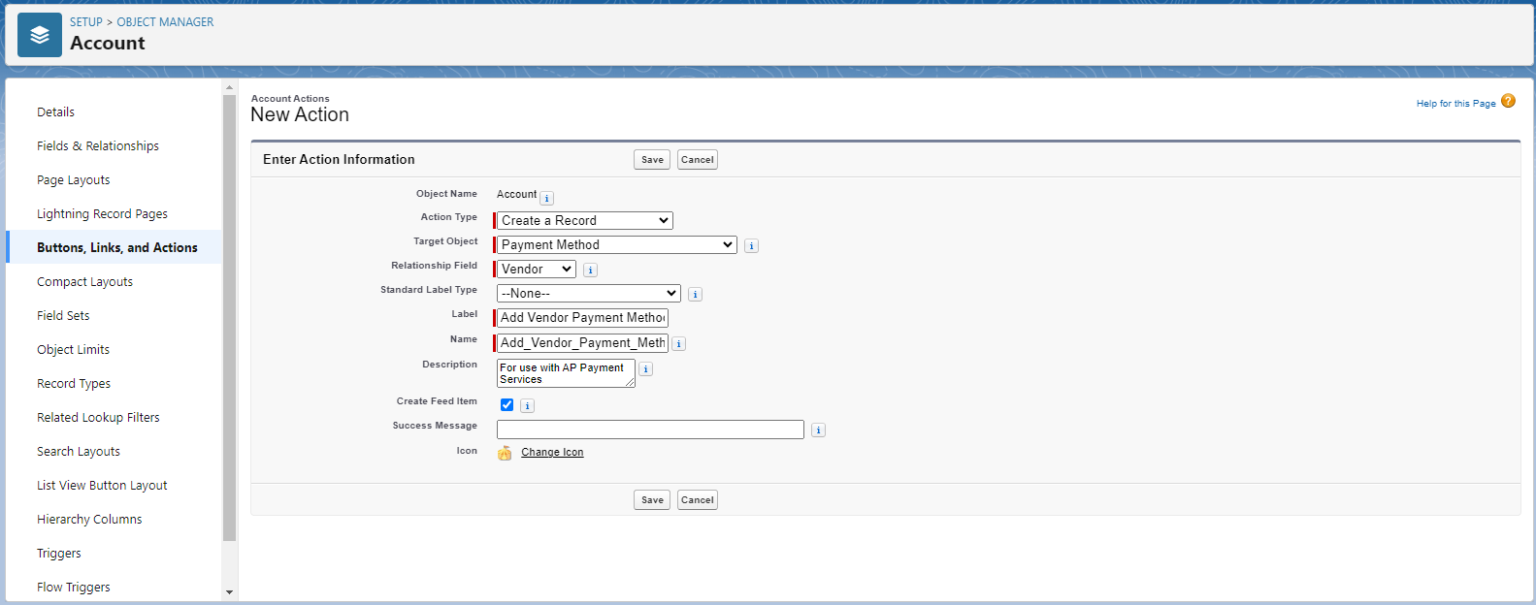1536x605 pixels.
Task: Click the help question mark icon
Action: click(1508, 101)
